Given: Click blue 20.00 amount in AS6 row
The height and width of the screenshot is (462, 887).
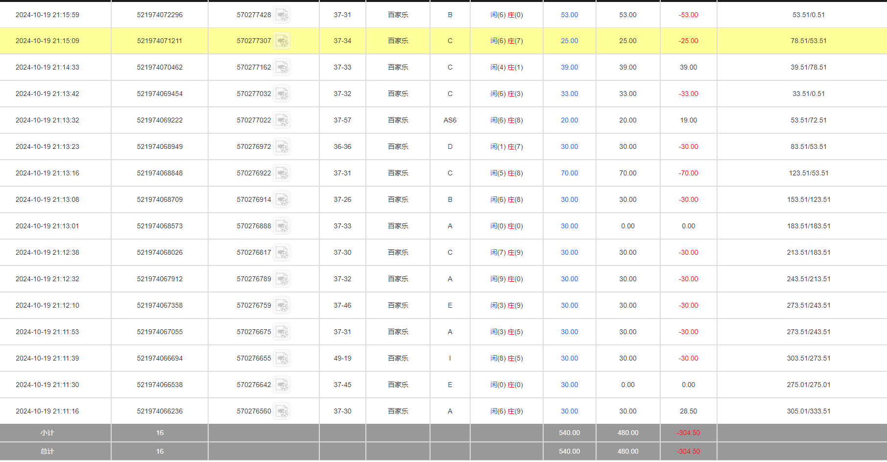Looking at the screenshot, I should click(x=569, y=120).
